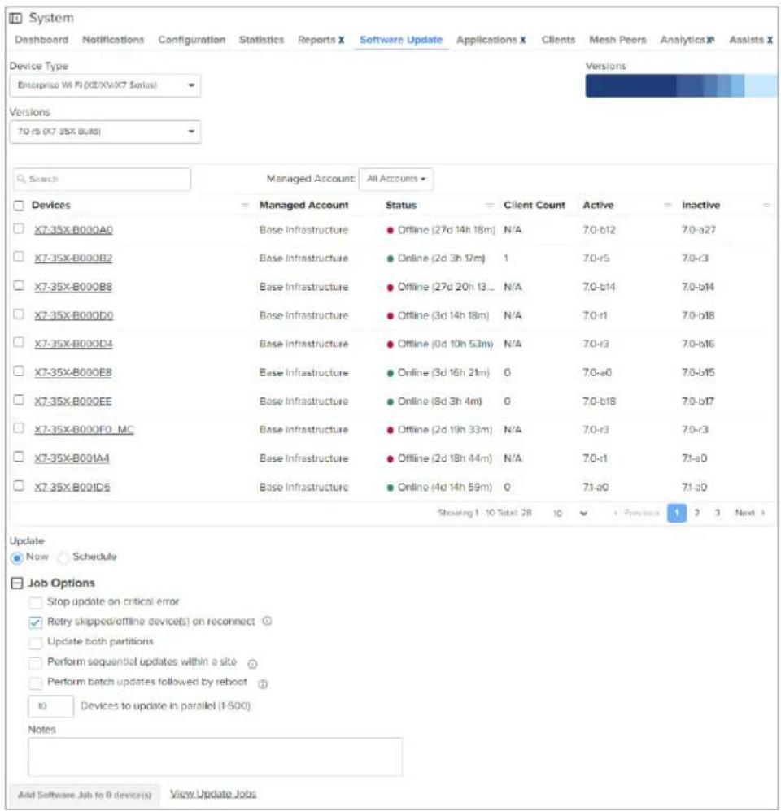Focus the device Search field
This screenshot has height=811, width=781.
(102, 179)
